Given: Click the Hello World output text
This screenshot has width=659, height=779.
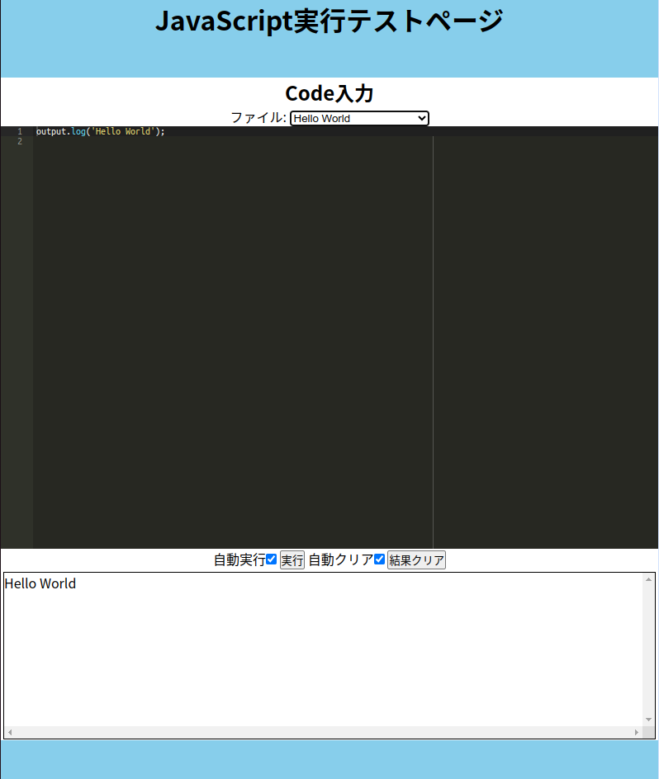Looking at the screenshot, I should tap(40, 583).
